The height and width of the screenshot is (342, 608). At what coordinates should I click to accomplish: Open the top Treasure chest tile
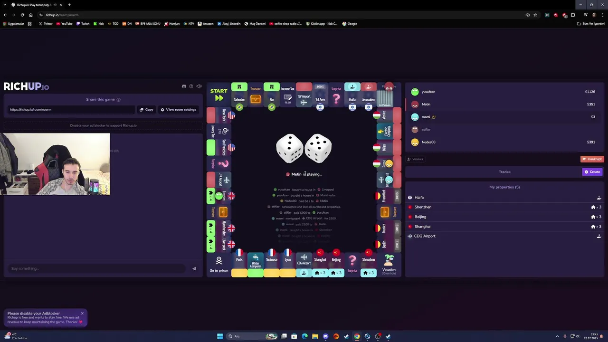pyautogui.click(x=256, y=95)
